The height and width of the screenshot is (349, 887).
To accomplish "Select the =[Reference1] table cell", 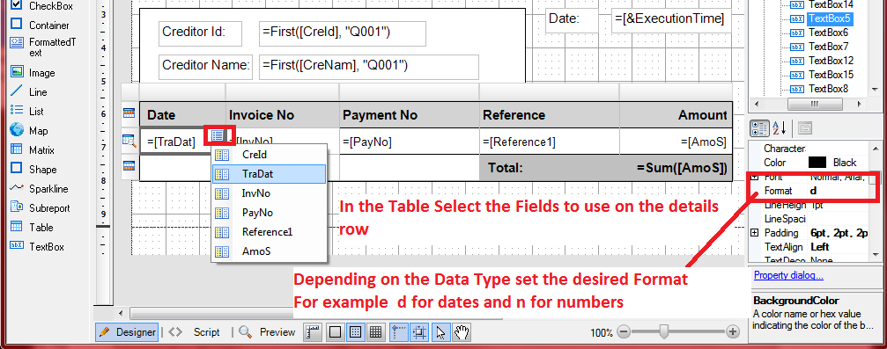I will (x=549, y=142).
